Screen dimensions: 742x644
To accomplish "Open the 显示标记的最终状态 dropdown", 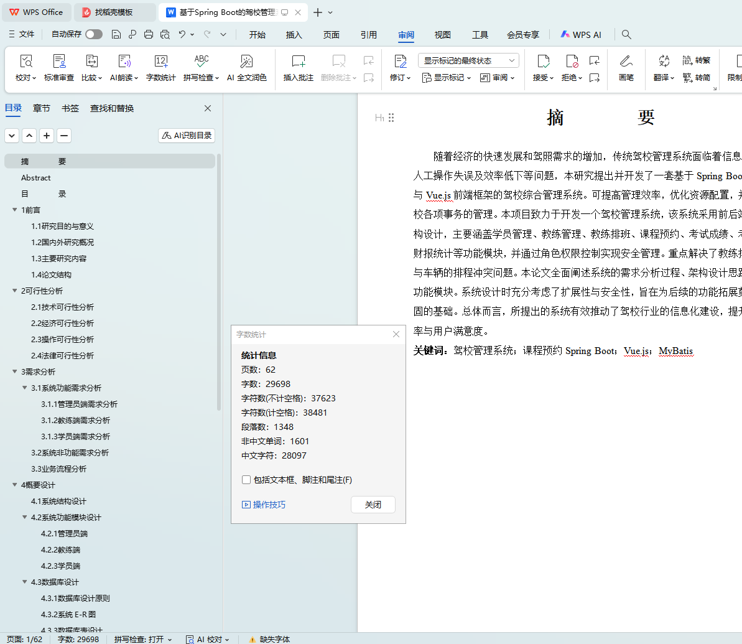I will click(468, 60).
